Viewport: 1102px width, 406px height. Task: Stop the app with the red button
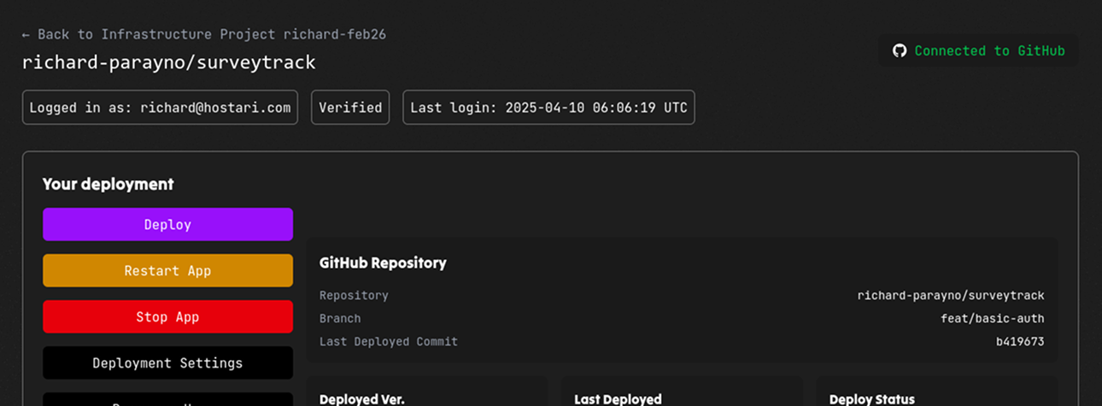pos(167,316)
